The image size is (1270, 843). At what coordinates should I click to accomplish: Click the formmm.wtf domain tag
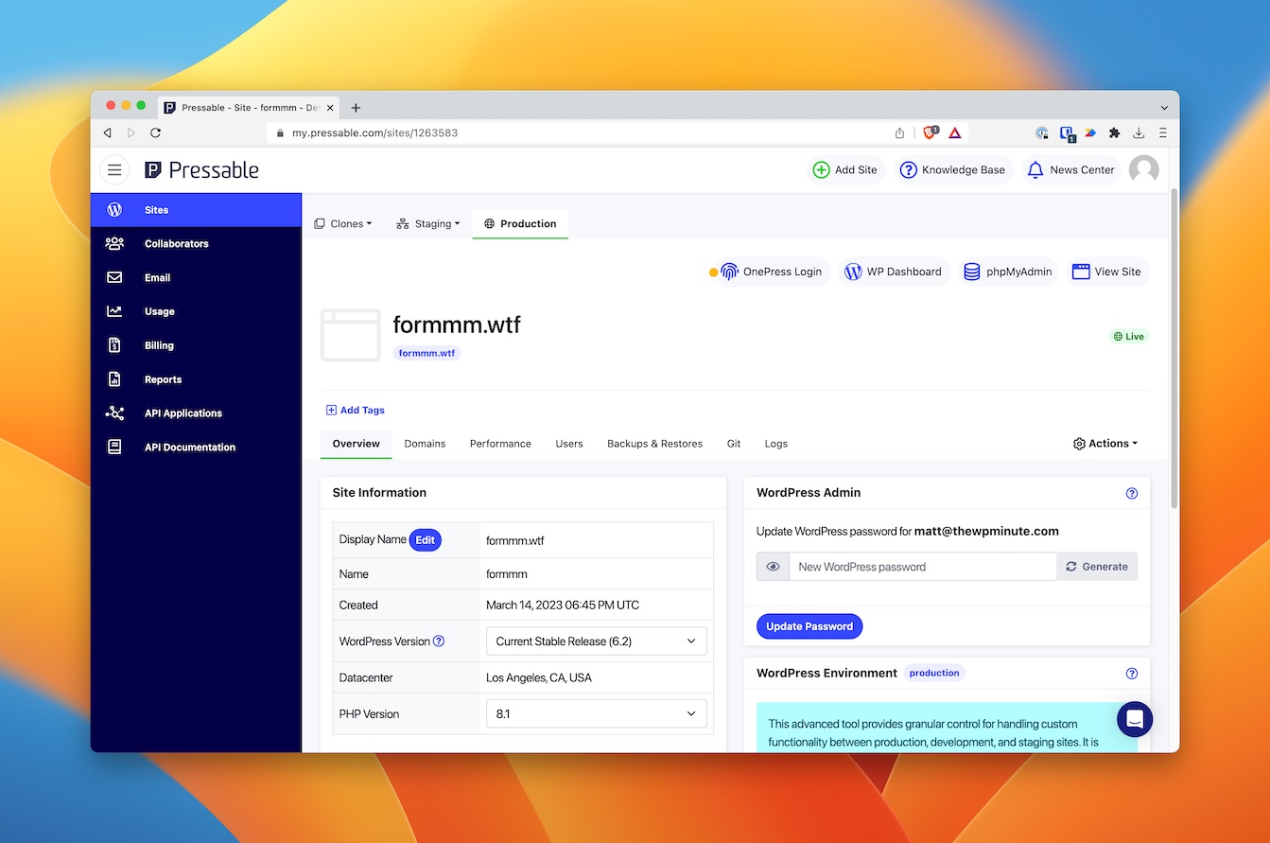click(x=426, y=353)
